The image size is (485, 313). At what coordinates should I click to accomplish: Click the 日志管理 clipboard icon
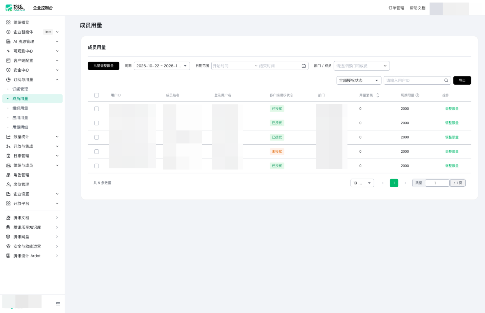pos(8,156)
